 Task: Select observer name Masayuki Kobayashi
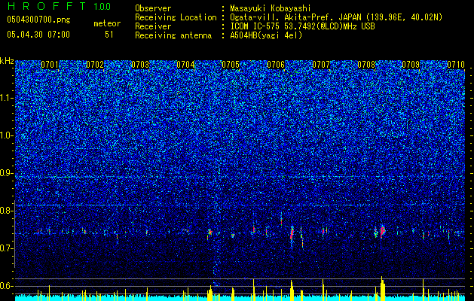point(271,8)
